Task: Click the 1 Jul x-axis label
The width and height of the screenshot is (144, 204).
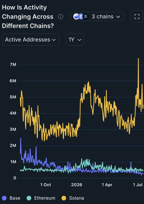Action: [x=138, y=185]
